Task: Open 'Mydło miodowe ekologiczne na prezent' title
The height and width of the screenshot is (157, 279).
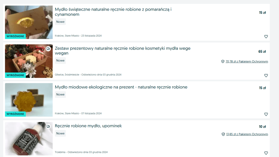Action: [121, 87]
